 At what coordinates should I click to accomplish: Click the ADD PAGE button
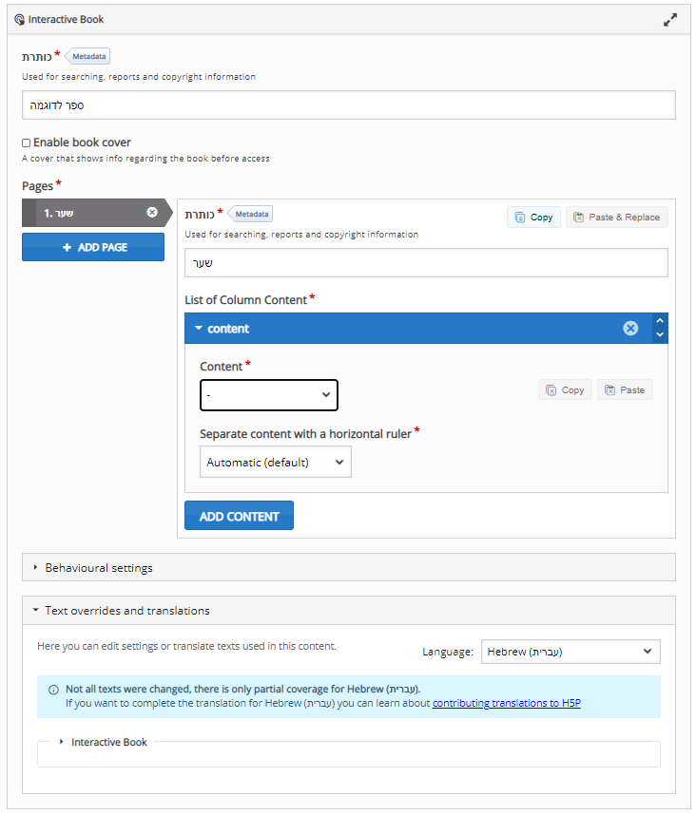point(93,247)
